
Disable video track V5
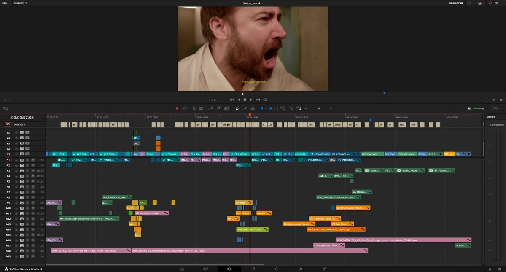point(27,132)
